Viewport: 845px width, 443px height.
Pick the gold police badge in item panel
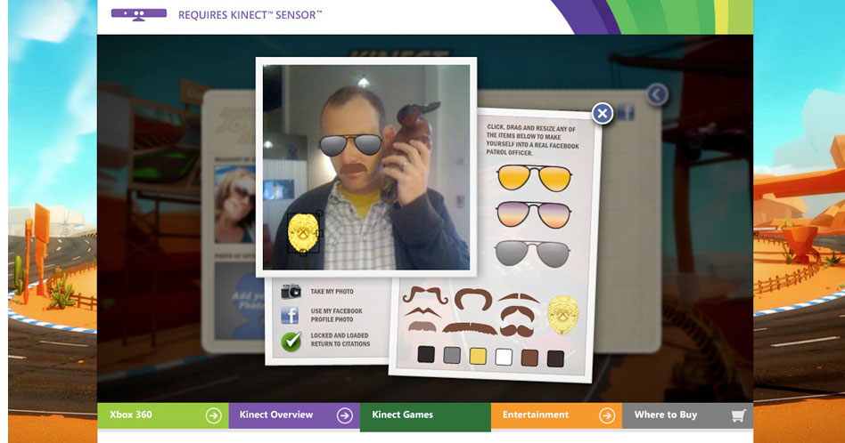(x=562, y=315)
